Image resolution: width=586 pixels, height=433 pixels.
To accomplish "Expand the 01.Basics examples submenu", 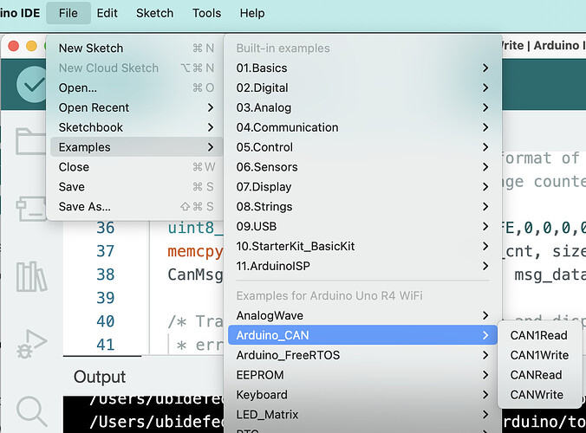I will pos(362,68).
